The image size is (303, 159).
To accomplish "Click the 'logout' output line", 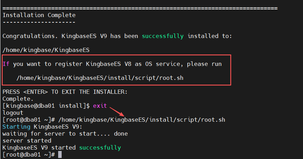I will click(x=13, y=113).
